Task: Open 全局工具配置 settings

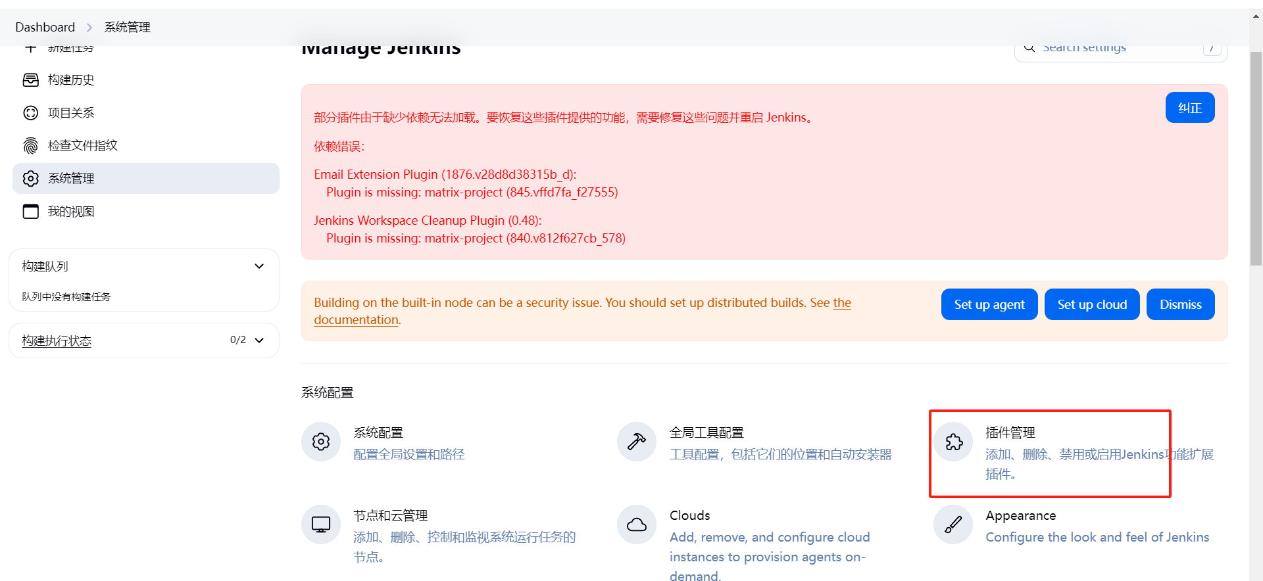Action: tap(706, 432)
